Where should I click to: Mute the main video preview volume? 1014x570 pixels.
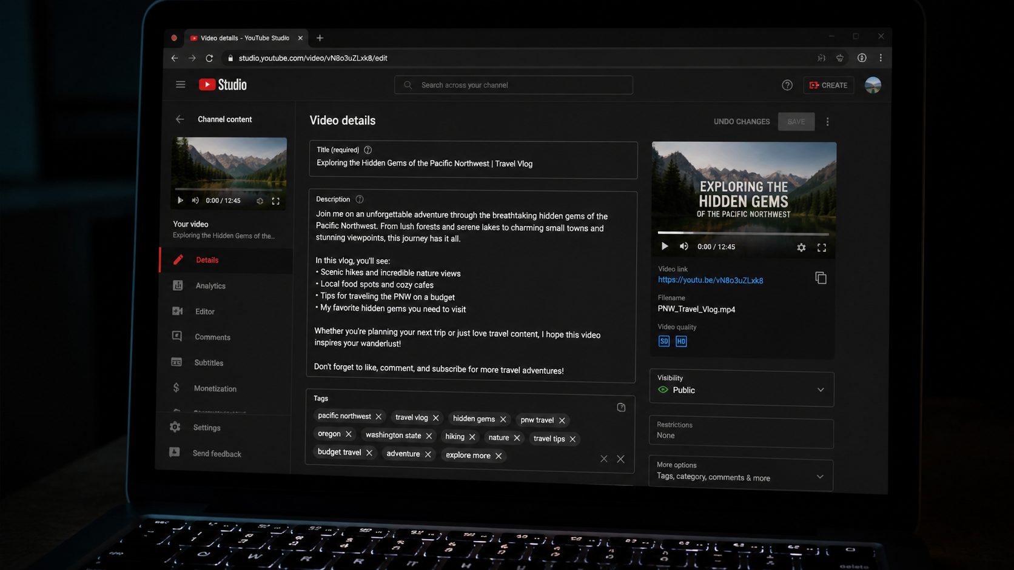point(684,247)
